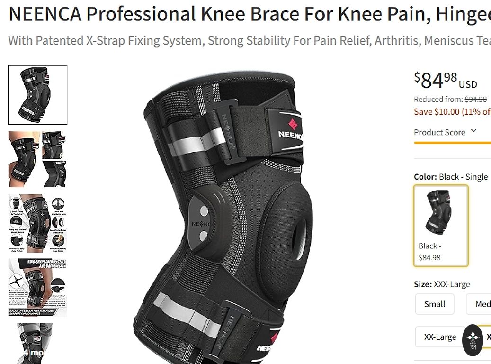Screen dimensions: 491x364
Task: Open the third thumbnail with feature callout circles
Action: point(37,223)
